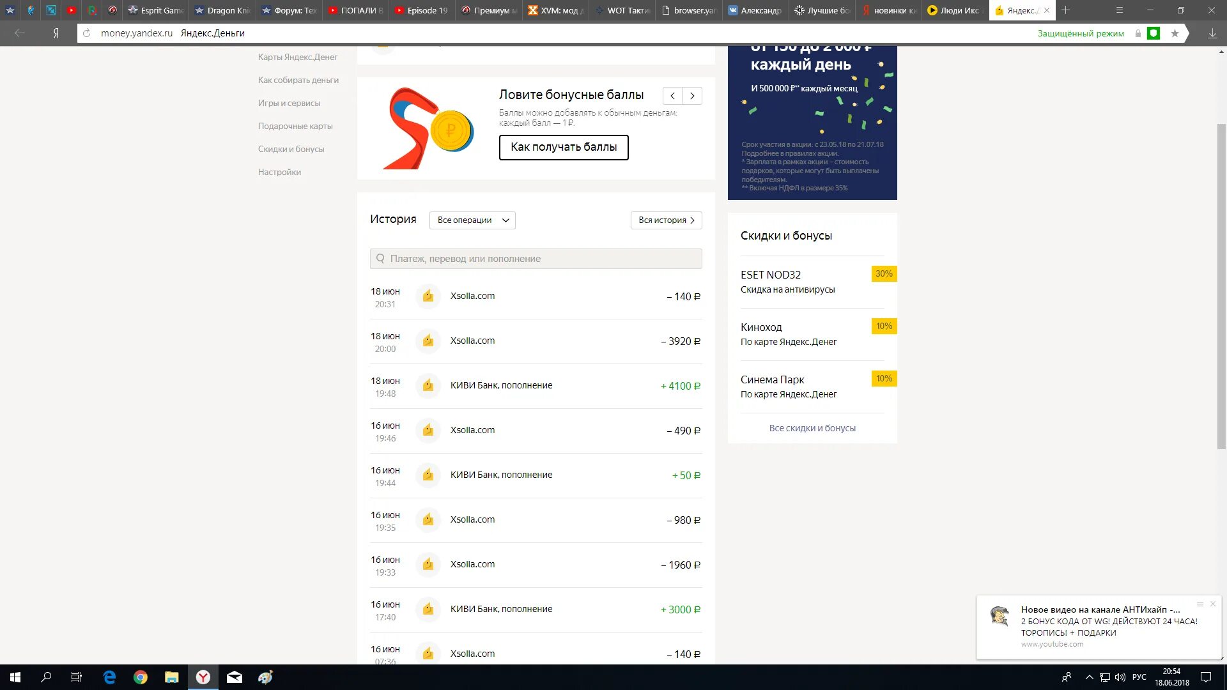Open Киноход discount offer
Image resolution: width=1227 pixels, height=690 pixels.
tap(812, 334)
